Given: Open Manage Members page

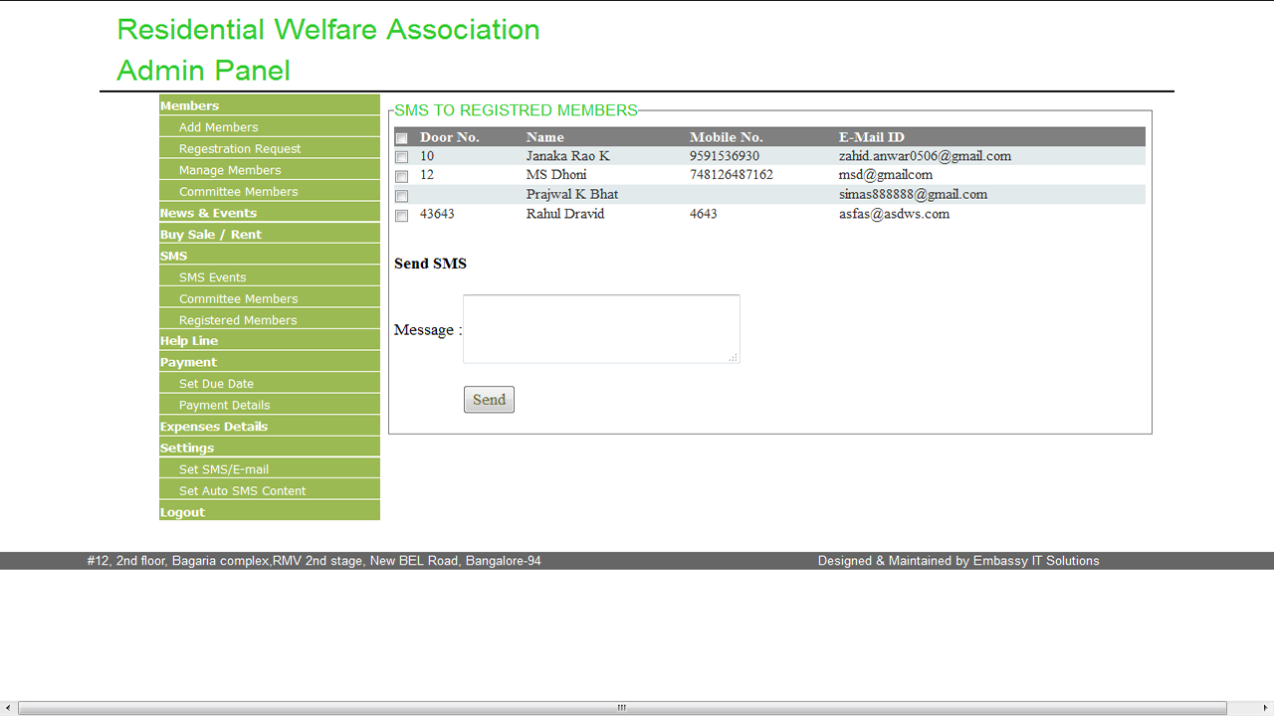Looking at the screenshot, I should [x=270, y=170].
